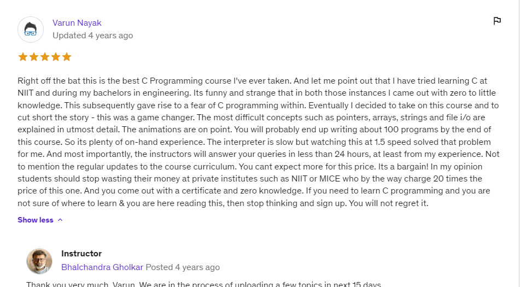520x287 pixels.
Task: Click the fourth rating star
Action: click(x=55, y=57)
